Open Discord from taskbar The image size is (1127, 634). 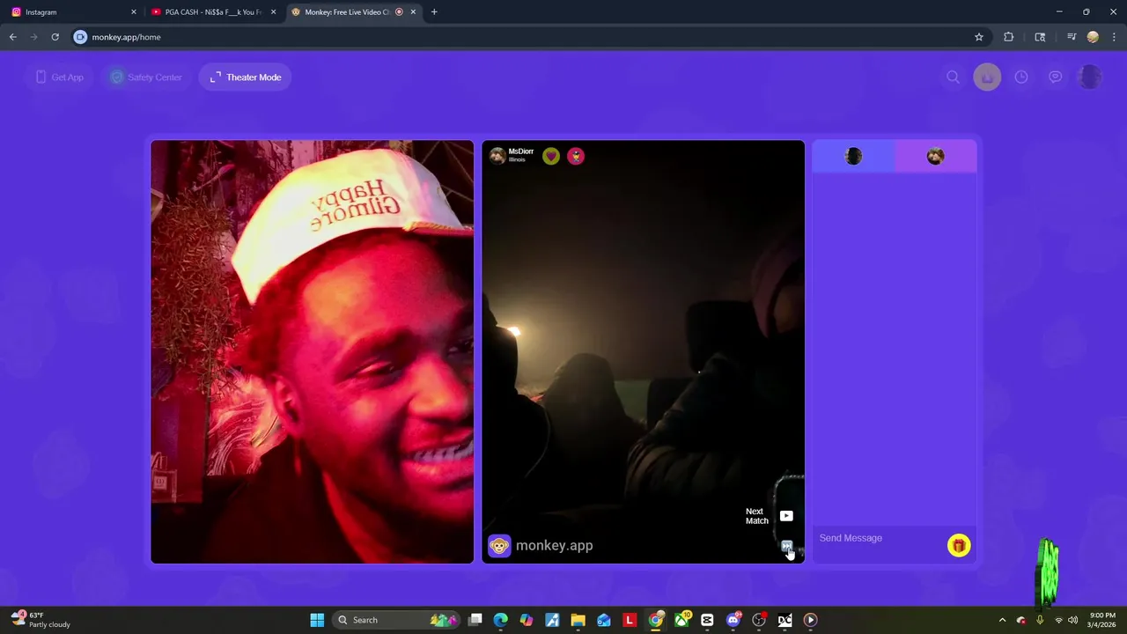(733, 620)
